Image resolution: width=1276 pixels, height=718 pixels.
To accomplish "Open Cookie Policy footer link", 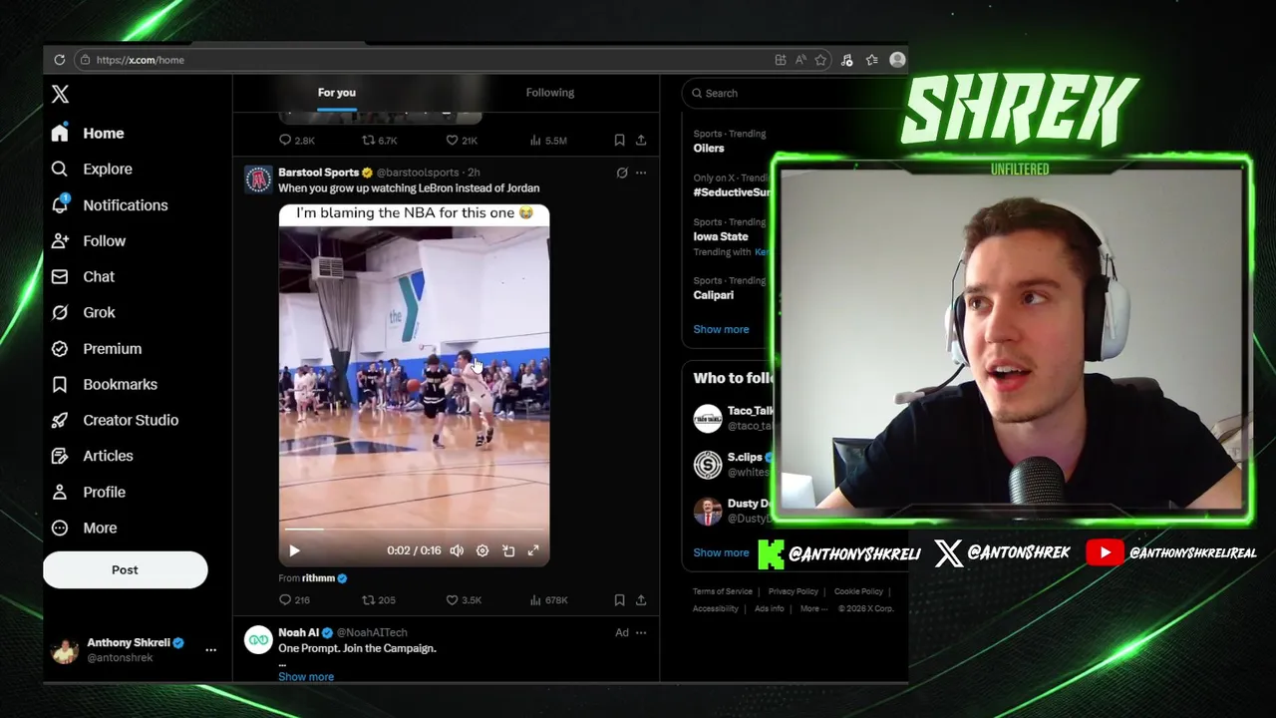I will tap(858, 591).
